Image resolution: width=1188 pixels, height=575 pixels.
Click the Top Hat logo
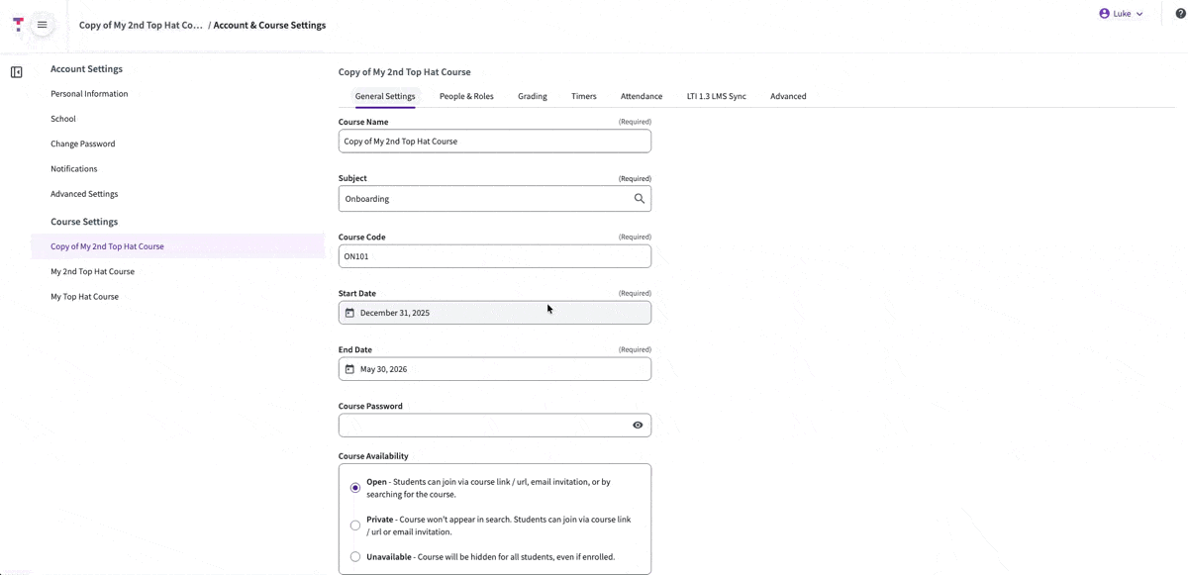[x=17, y=24]
